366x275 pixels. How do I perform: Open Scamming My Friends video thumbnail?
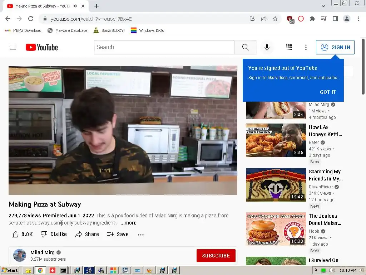point(276,185)
